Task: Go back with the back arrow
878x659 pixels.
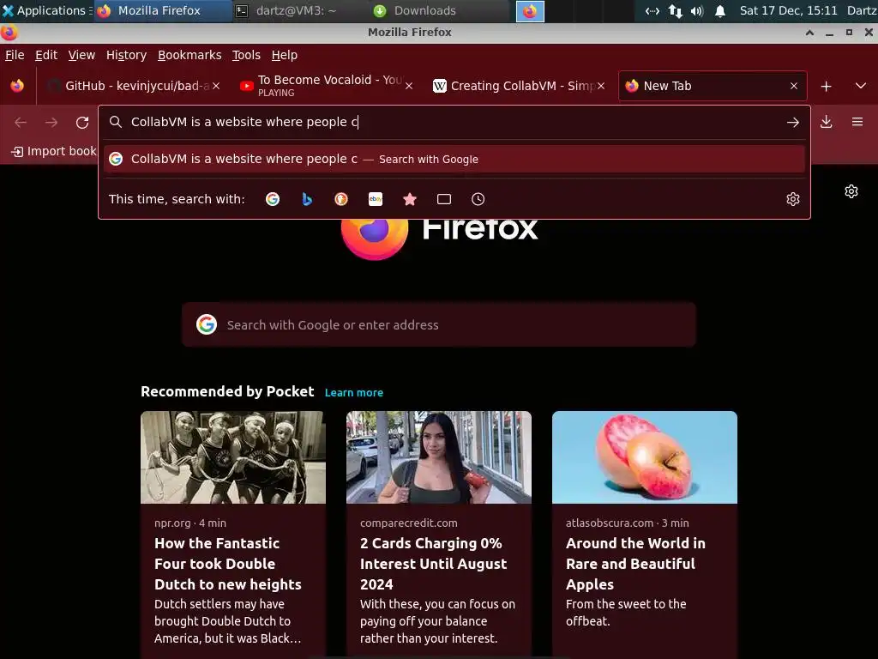Action: pos(21,122)
